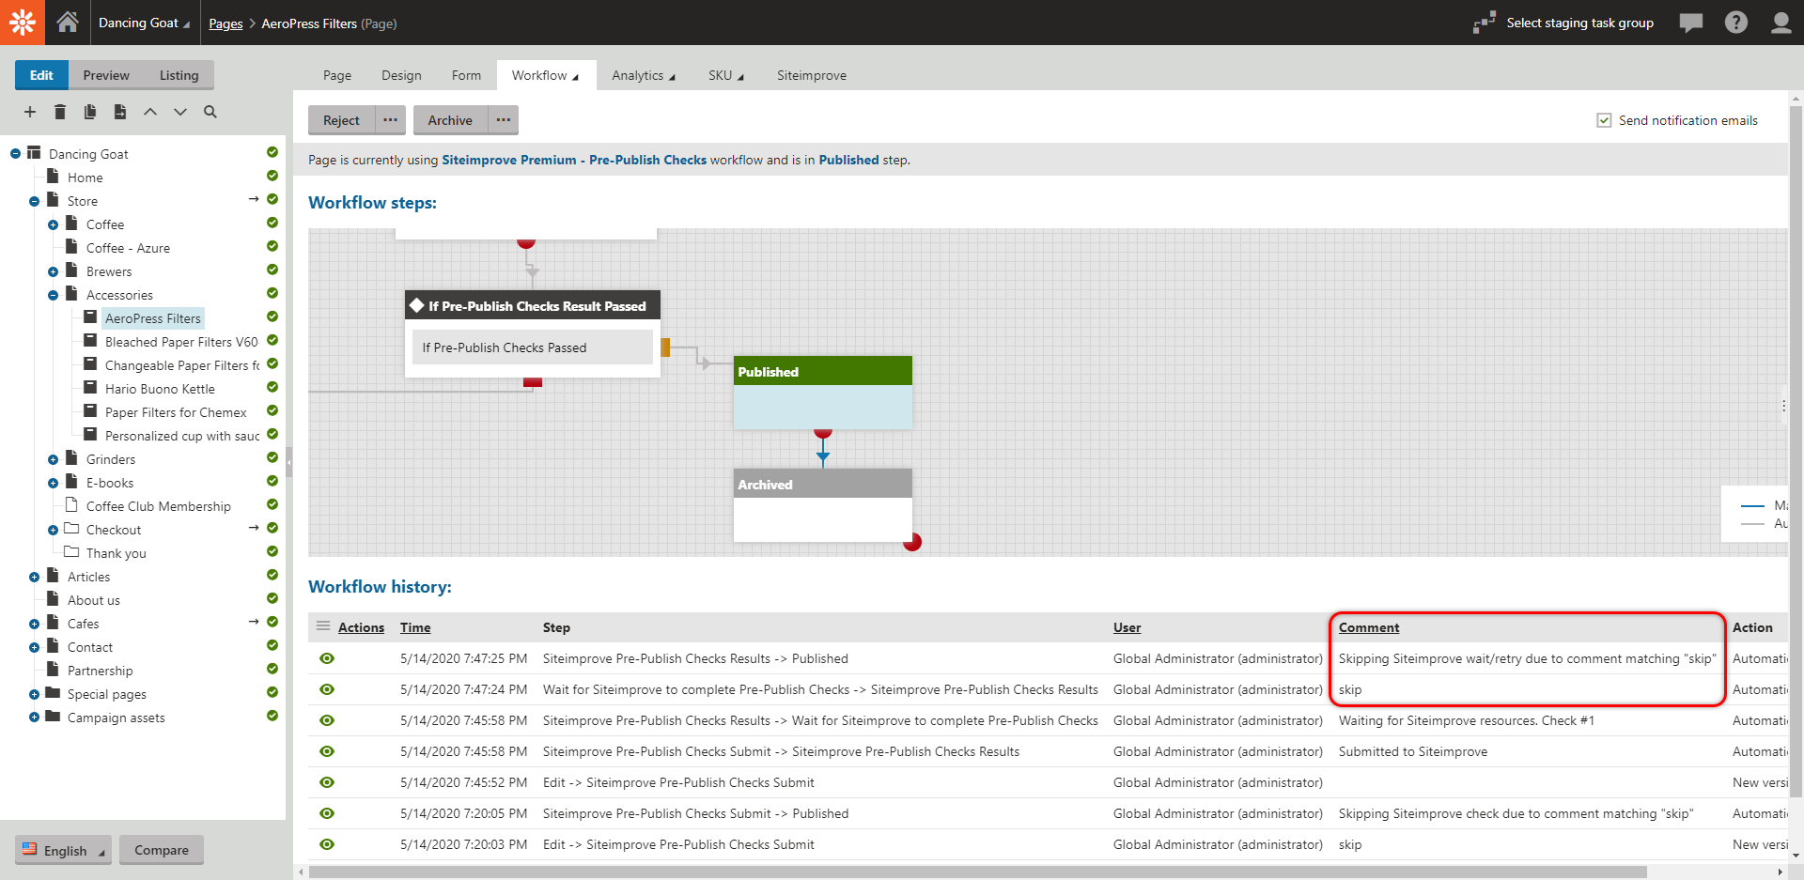Add a new page with plus icon
The image size is (1804, 880).
[x=30, y=112]
